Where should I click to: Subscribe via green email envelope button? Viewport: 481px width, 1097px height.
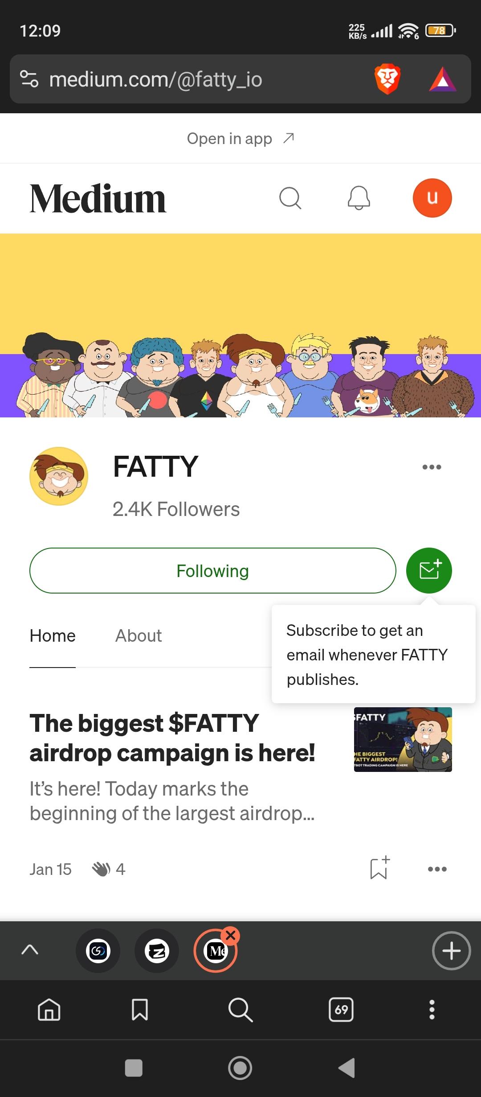[x=429, y=570]
